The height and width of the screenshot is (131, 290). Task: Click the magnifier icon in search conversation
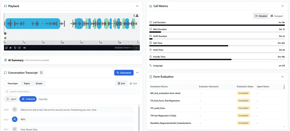click(x=7, y=92)
